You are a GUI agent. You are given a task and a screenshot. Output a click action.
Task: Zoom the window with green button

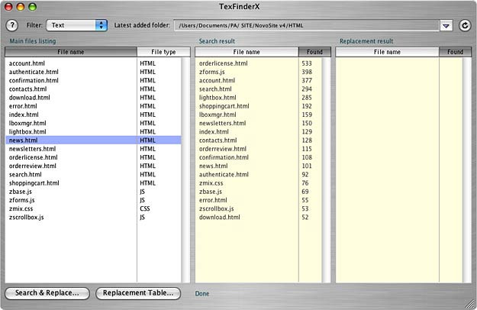pos(32,7)
